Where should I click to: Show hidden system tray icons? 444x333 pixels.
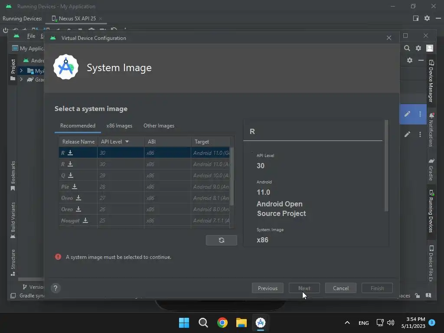tap(347, 323)
